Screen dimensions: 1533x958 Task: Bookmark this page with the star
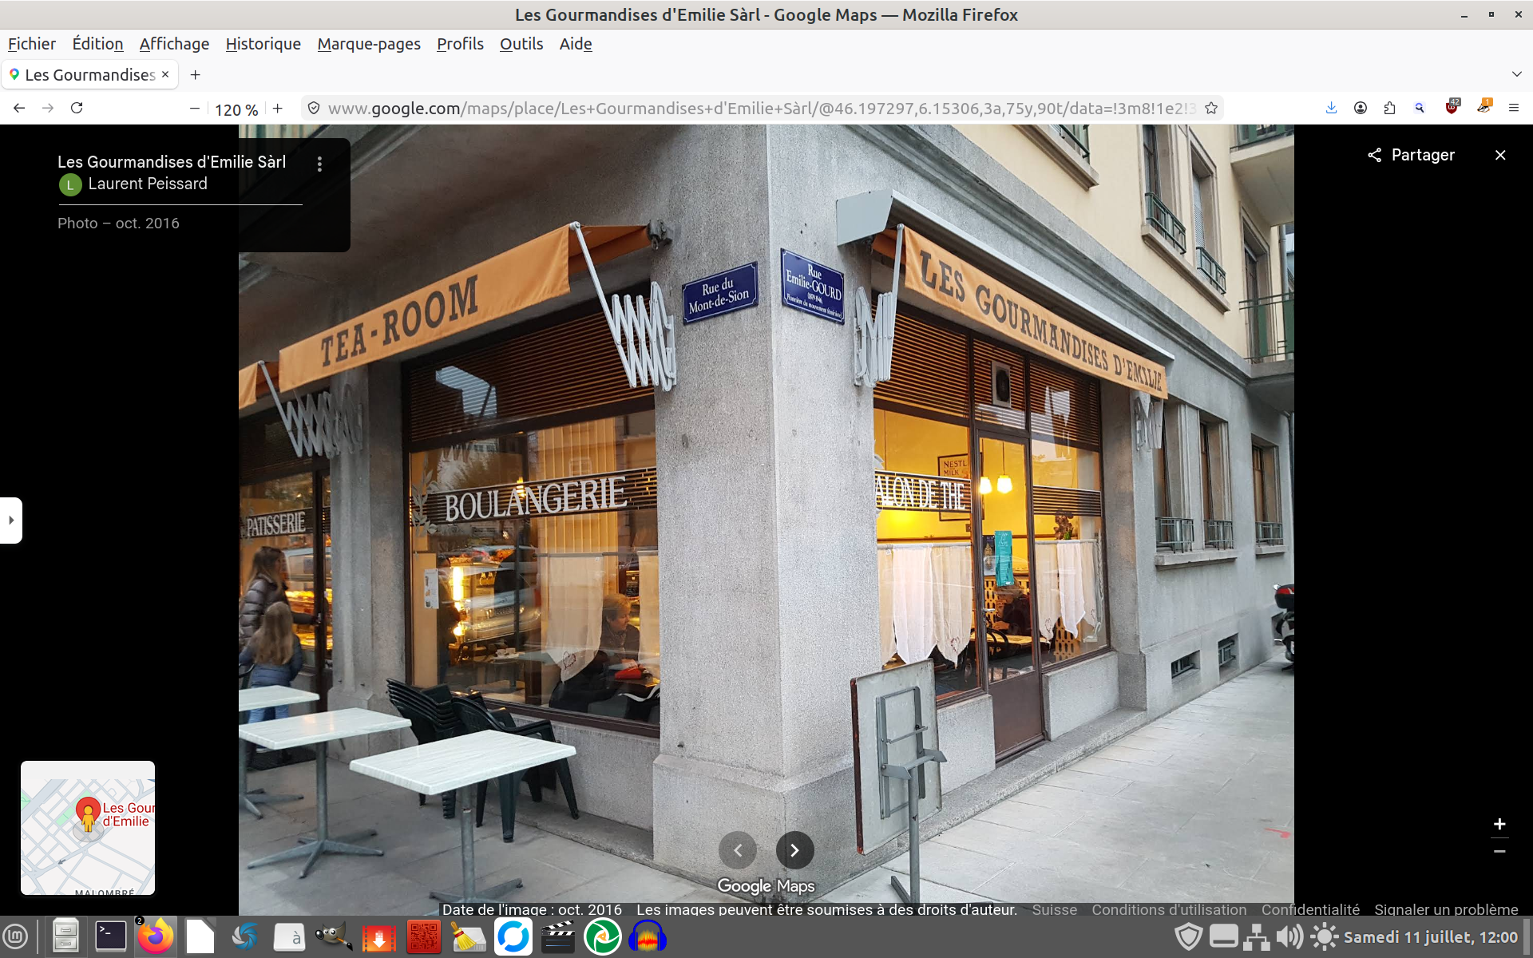click(x=1211, y=108)
